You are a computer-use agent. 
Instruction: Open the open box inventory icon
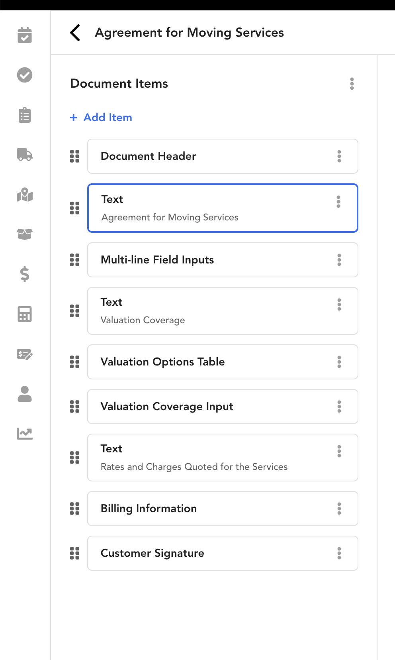coord(25,234)
